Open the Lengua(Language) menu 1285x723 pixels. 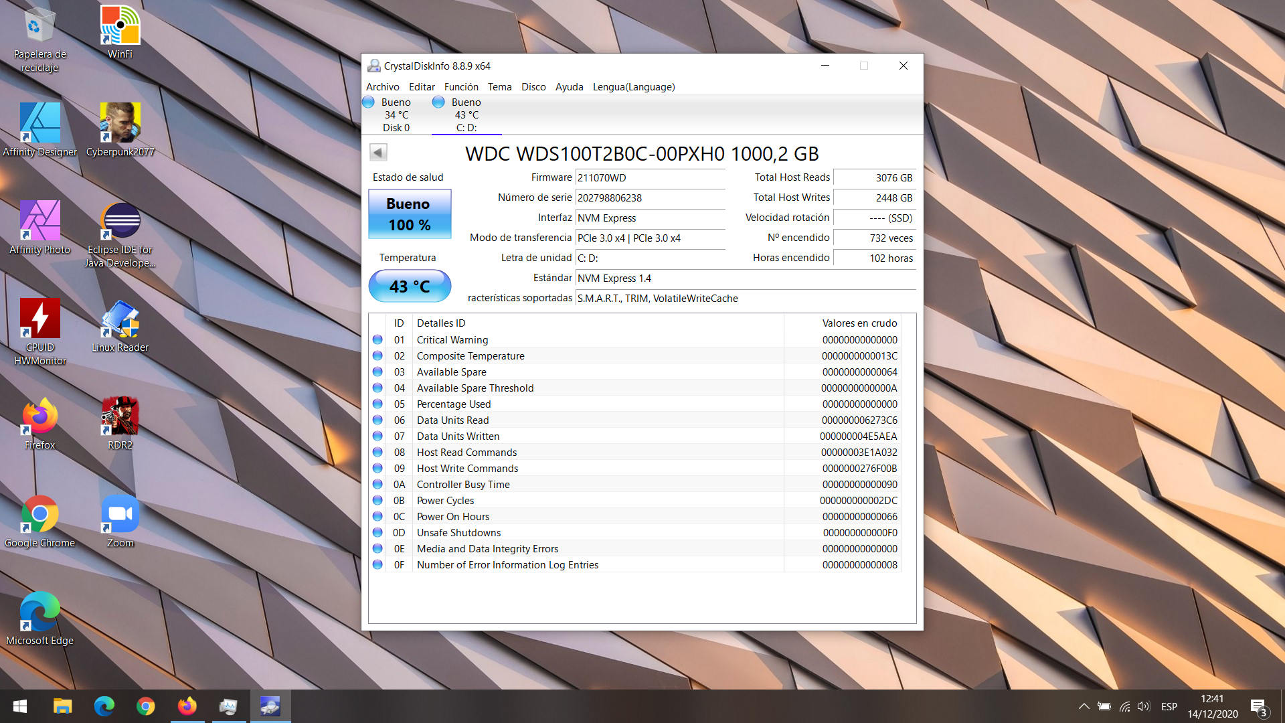pos(633,87)
